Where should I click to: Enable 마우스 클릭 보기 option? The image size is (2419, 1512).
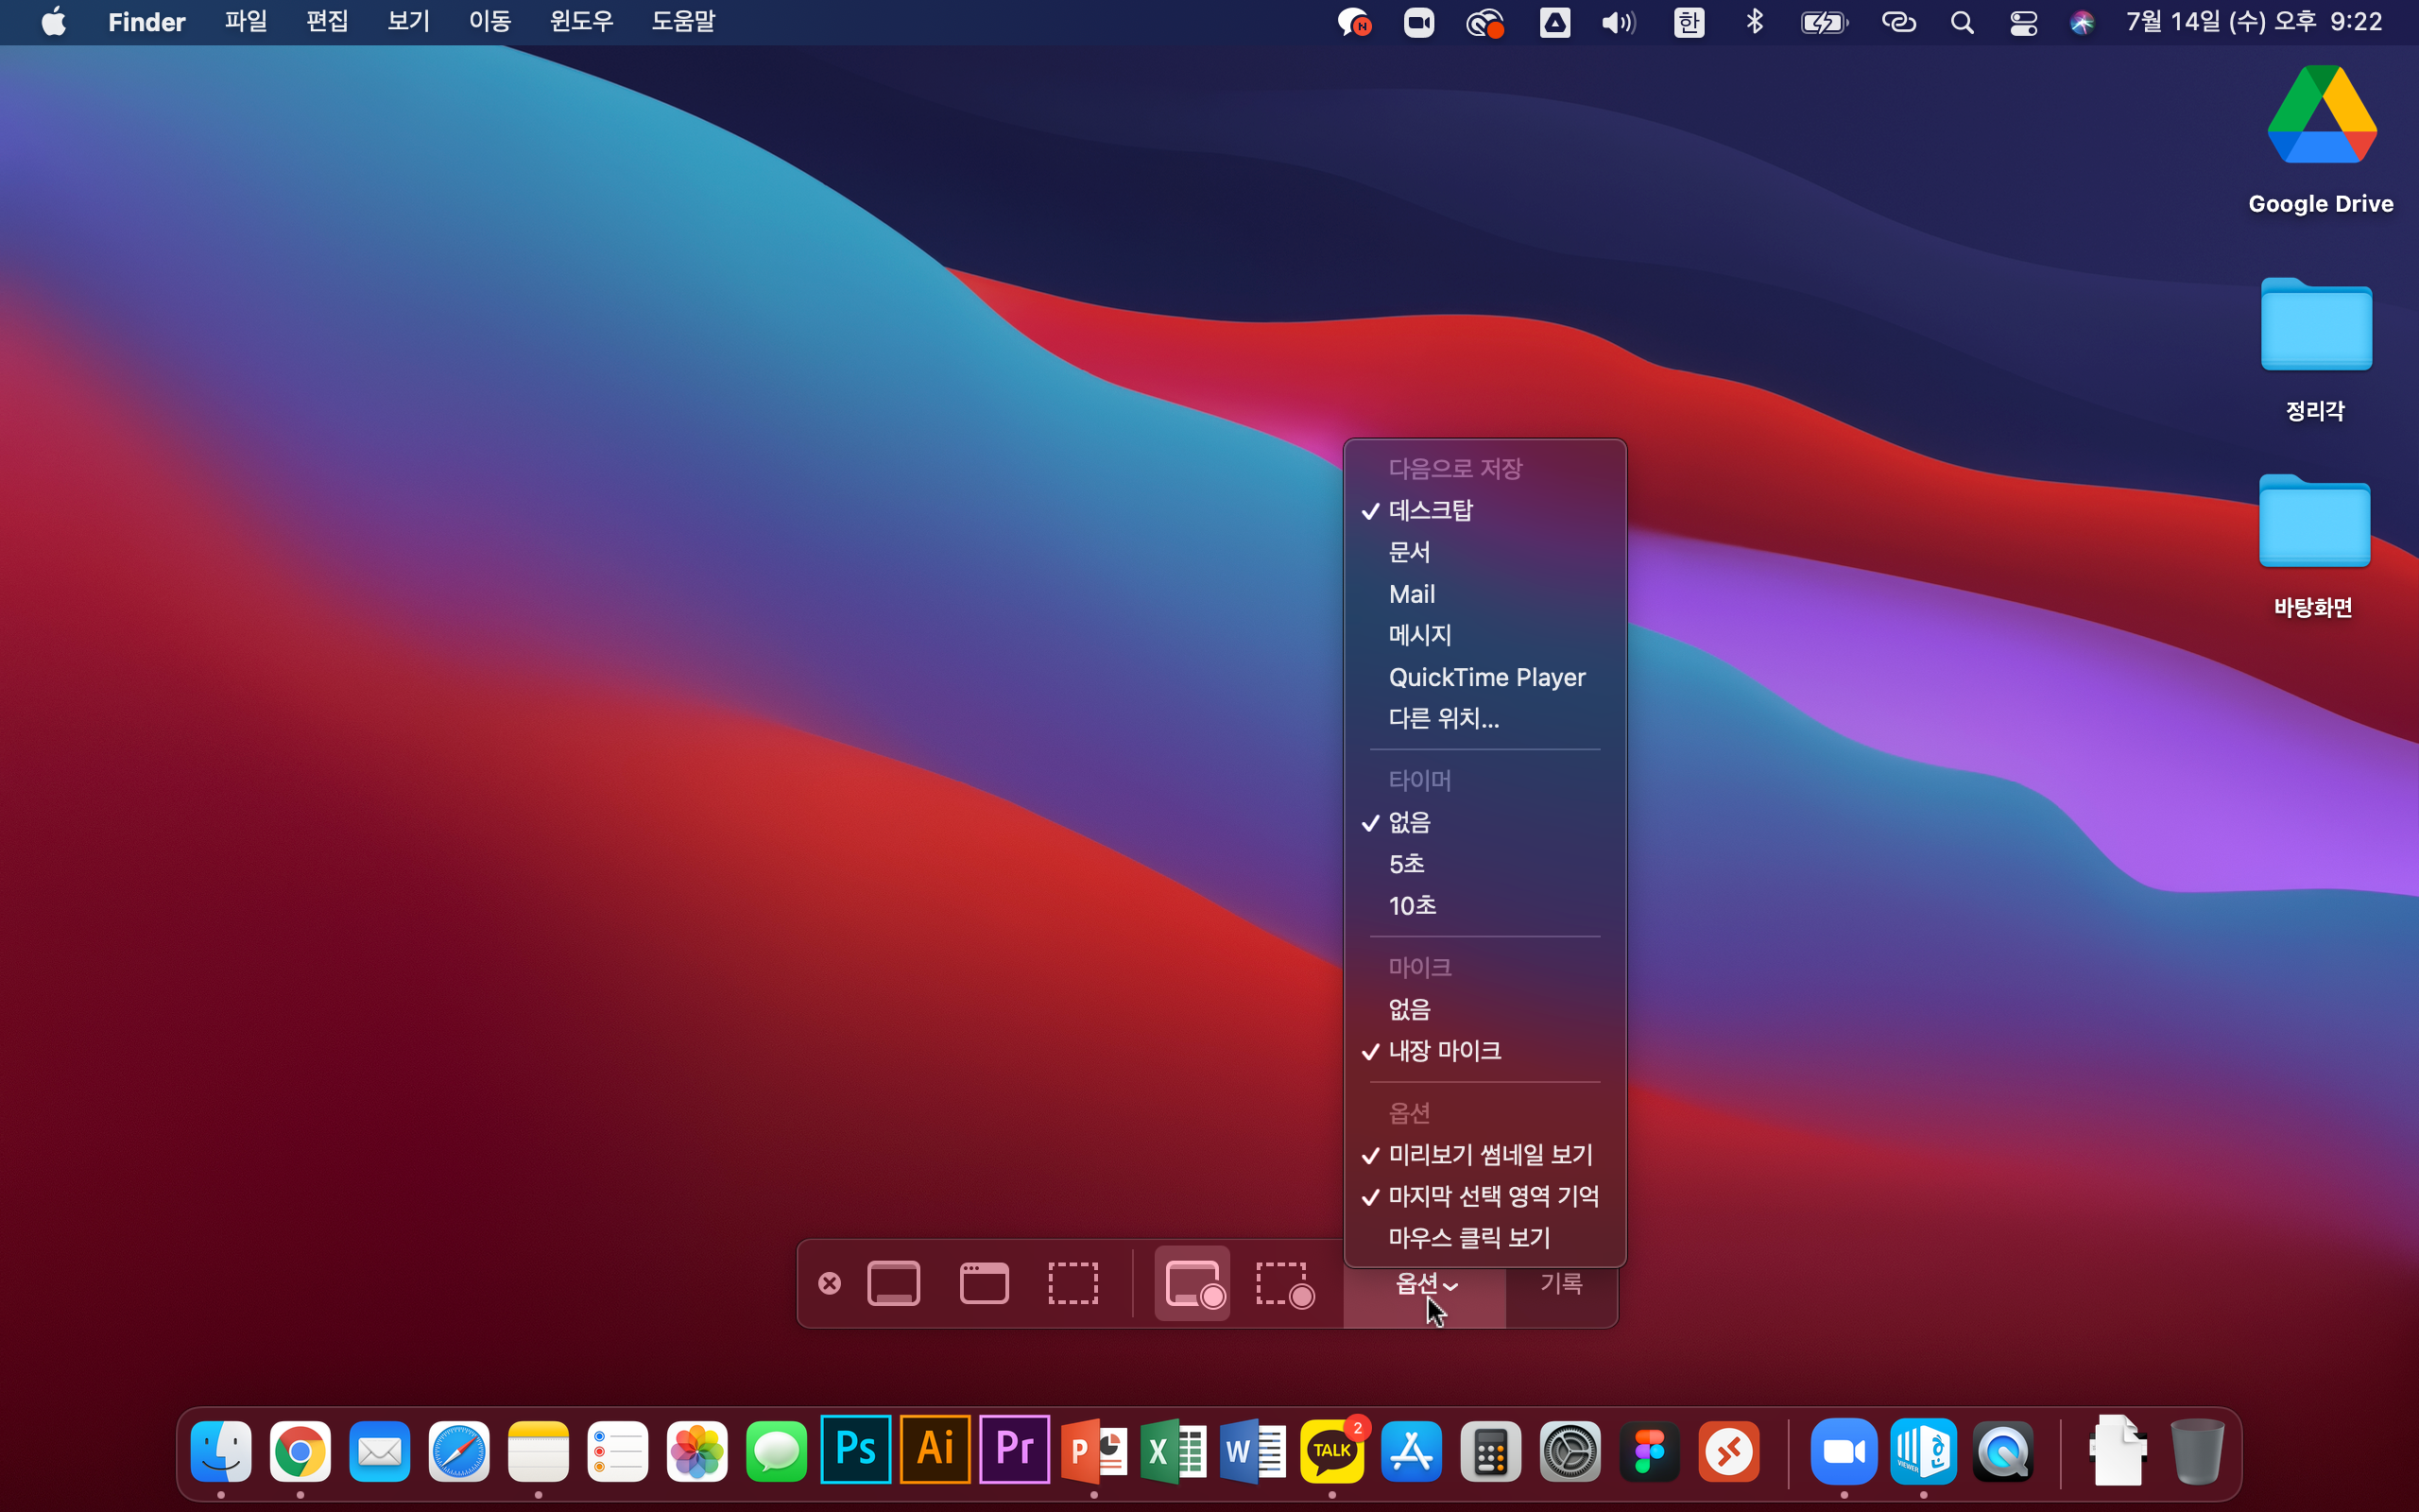1469,1238
